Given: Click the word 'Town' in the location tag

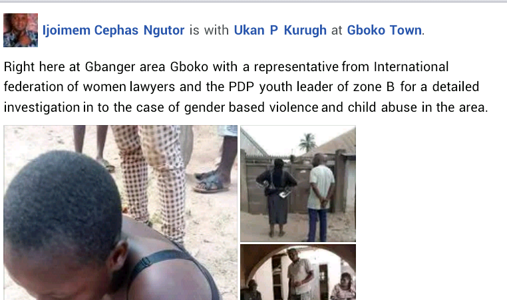Looking at the screenshot, I should [406, 30].
